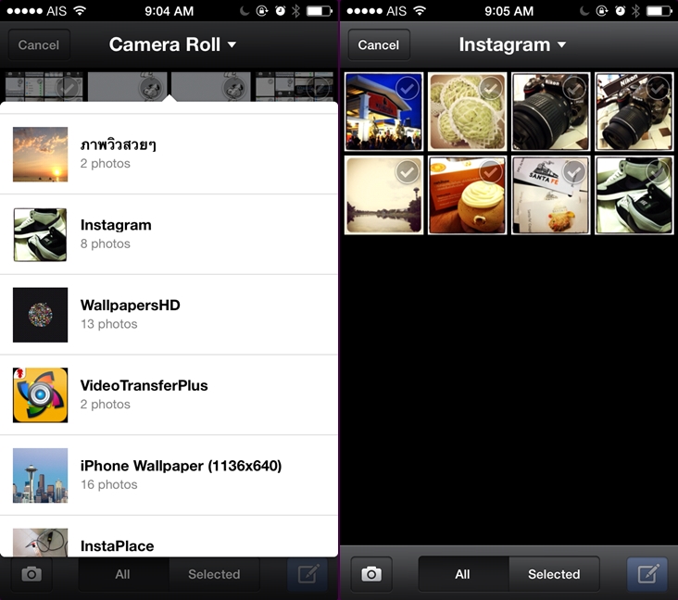Tap the colorful dots WallpapersHD thumbnail
Image resolution: width=678 pixels, height=600 pixels.
pos(40,315)
